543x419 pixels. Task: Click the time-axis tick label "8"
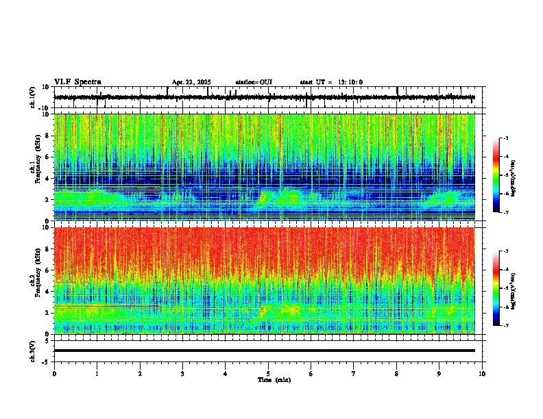click(396, 374)
